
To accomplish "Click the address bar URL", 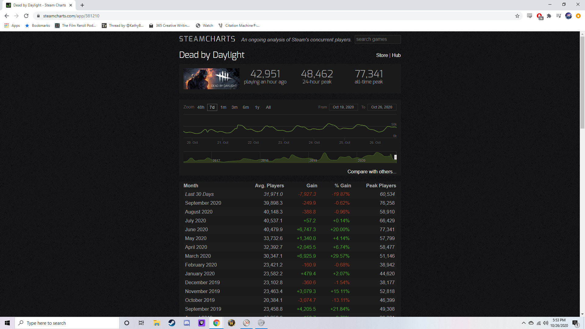I will point(71,16).
